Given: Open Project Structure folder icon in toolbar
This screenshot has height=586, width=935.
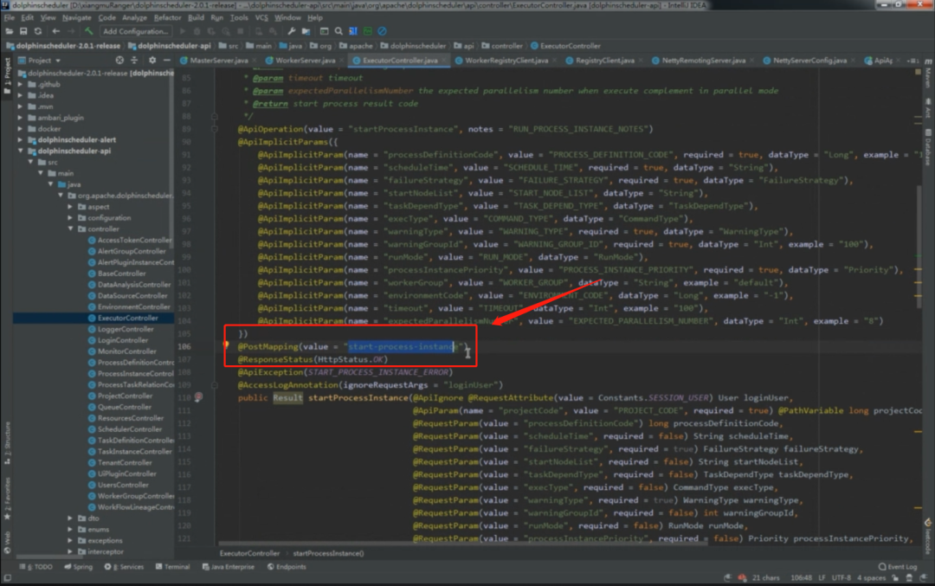Looking at the screenshot, I should pos(306,31).
